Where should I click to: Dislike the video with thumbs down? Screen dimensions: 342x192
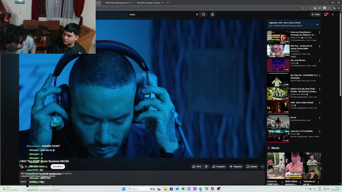[206, 167]
